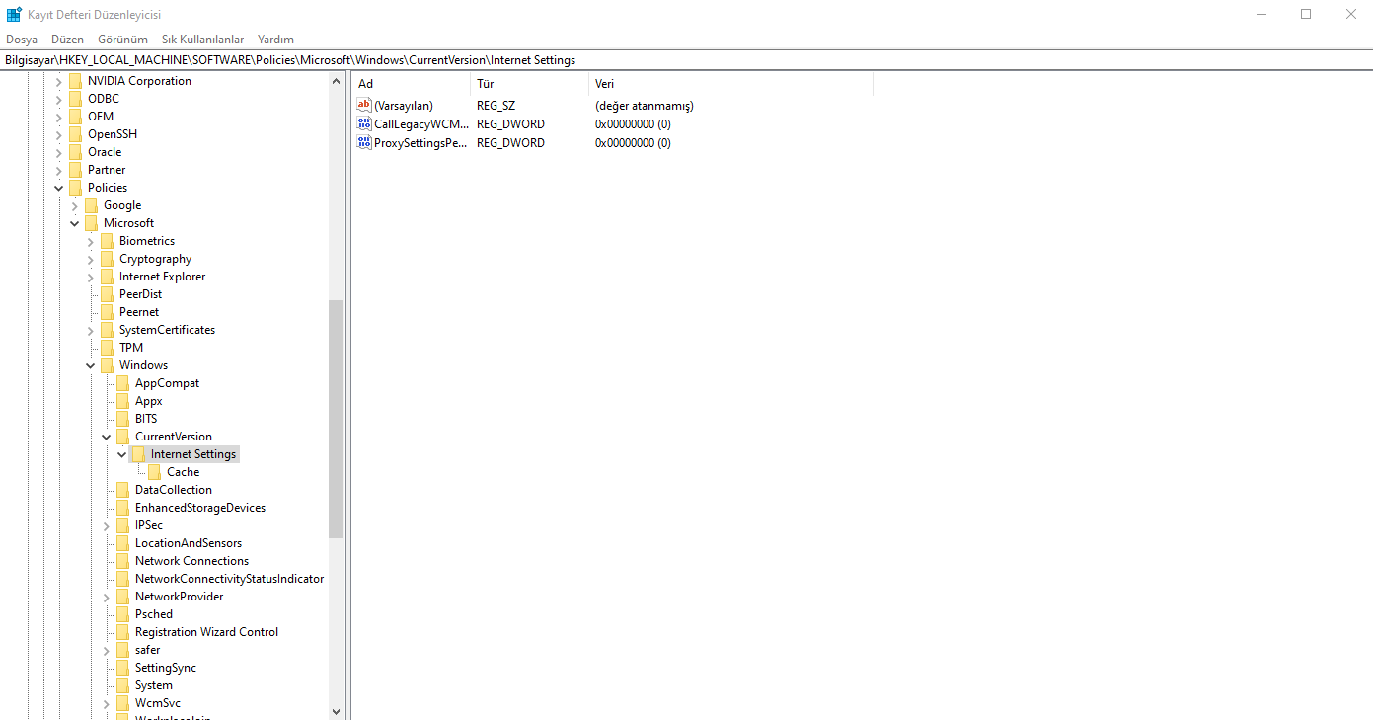Image resolution: width=1373 pixels, height=720 pixels.
Task: Select the Partner folder icon
Action: [75, 170]
